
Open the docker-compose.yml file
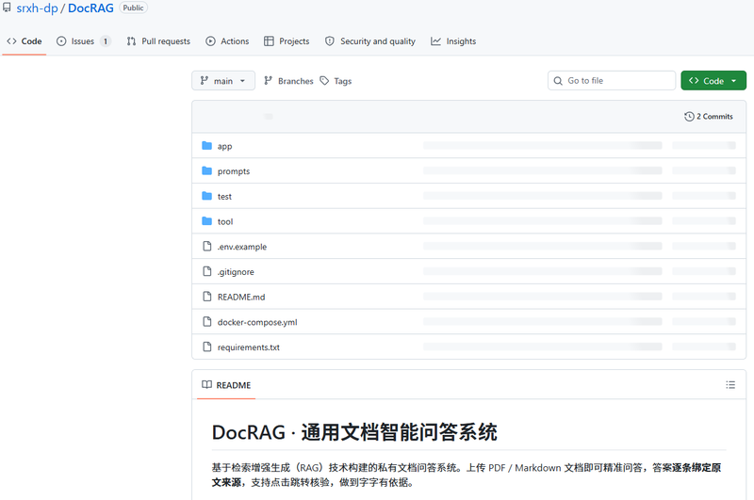click(257, 322)
